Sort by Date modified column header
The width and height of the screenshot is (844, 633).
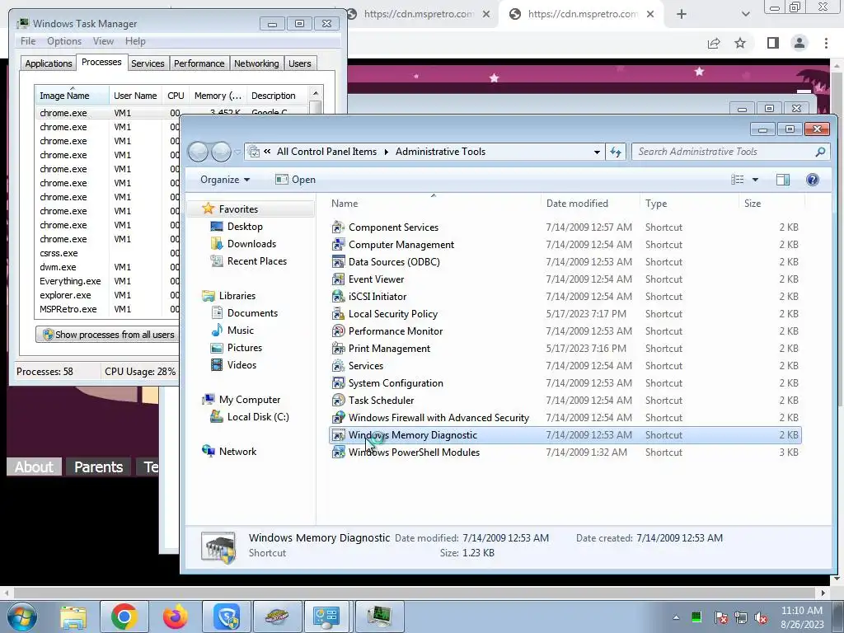click(x=577, y=204)
